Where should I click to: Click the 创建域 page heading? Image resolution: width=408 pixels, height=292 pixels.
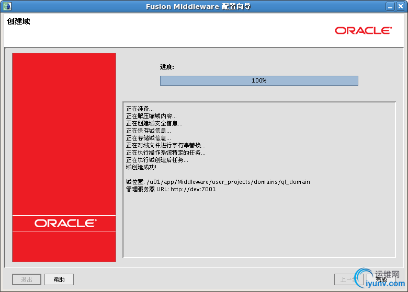coord(18,21)
